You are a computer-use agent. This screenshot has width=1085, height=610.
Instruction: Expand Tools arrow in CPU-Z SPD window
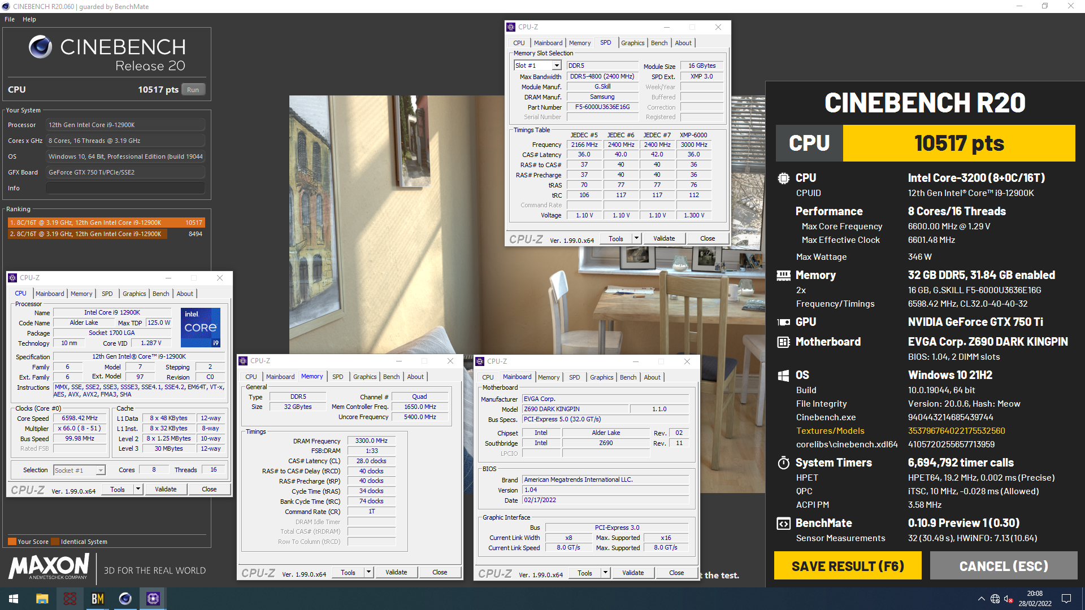point(636,238)
